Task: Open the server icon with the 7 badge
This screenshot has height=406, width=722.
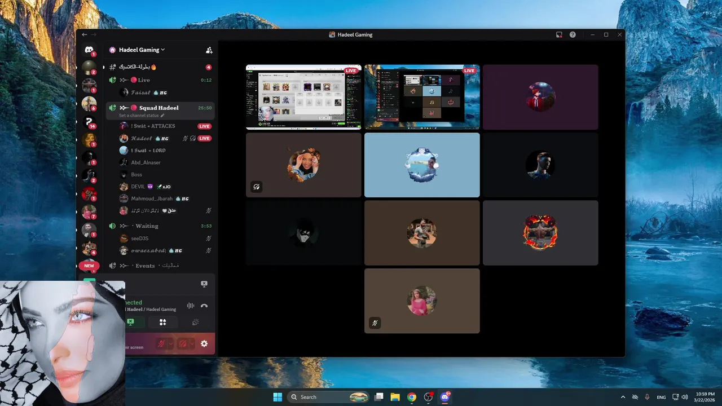Action: (89, 212)
